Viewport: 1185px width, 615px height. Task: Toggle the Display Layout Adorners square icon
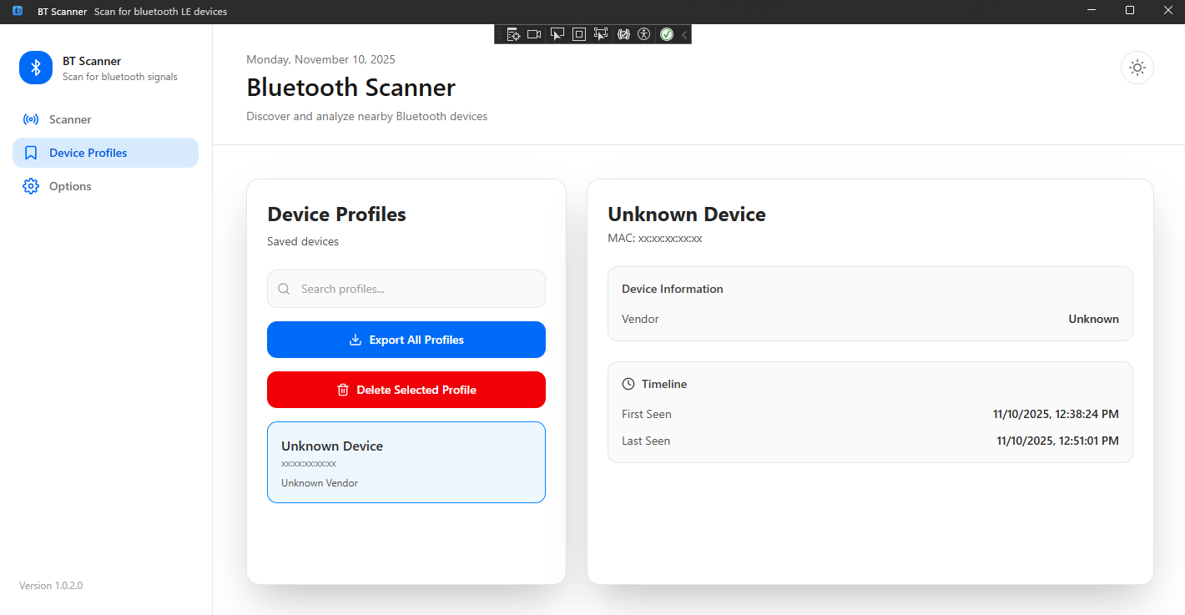578,34
